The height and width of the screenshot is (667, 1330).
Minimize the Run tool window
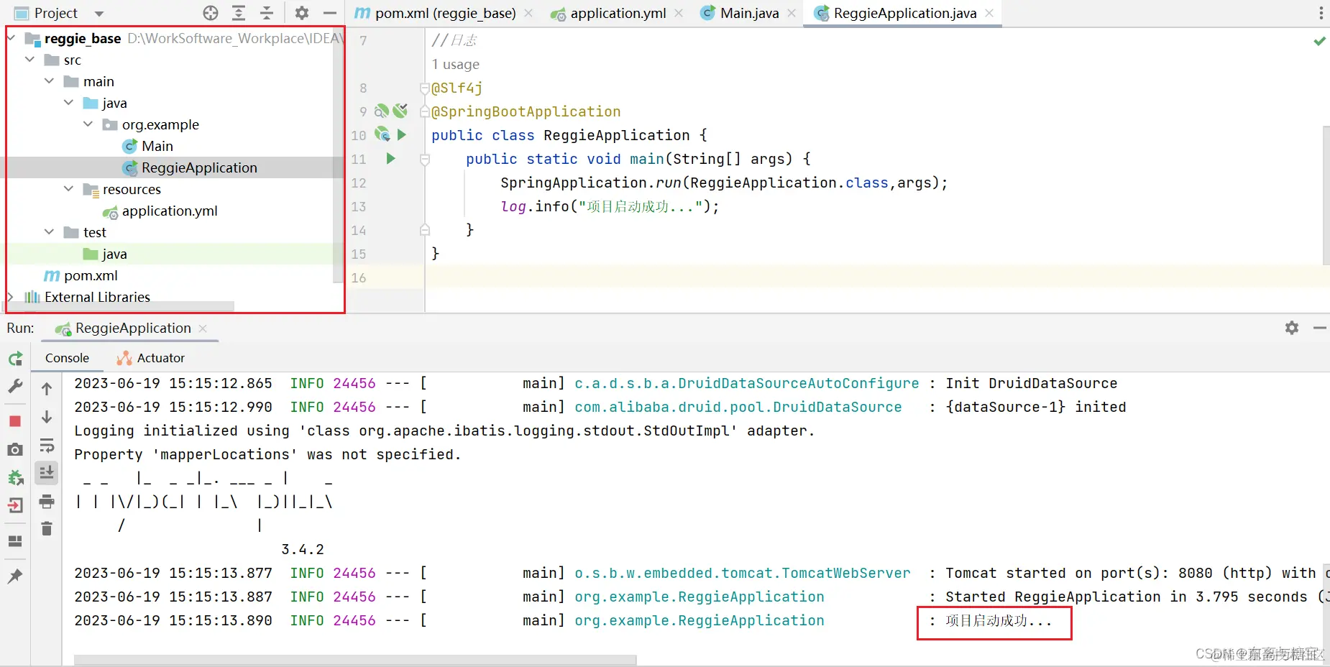[1320, 328]
